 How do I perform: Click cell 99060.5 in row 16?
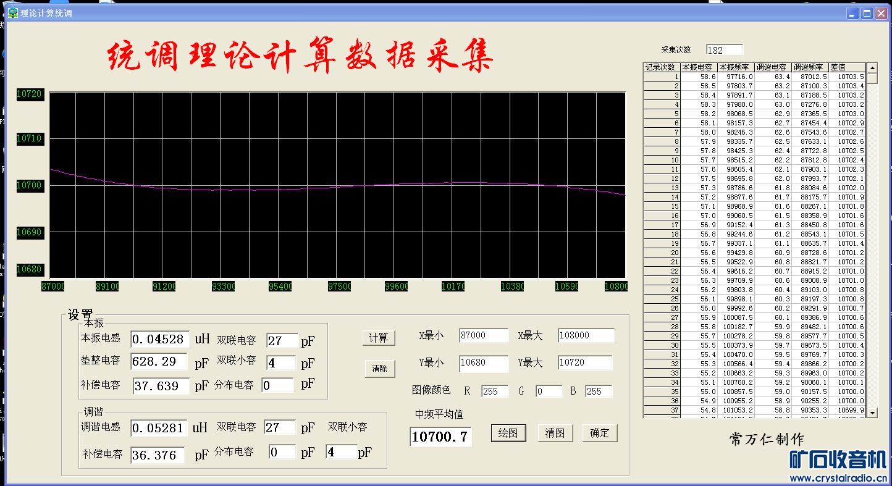click(736, 216)
